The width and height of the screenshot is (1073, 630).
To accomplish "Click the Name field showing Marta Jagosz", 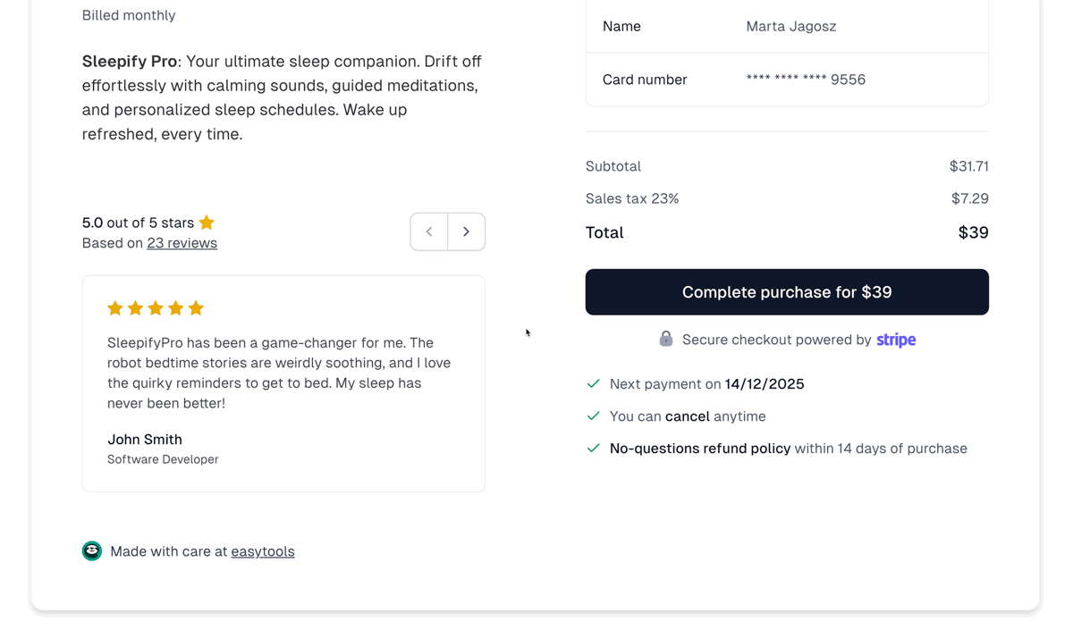I will pyautogui.click(x=791, y=27).
